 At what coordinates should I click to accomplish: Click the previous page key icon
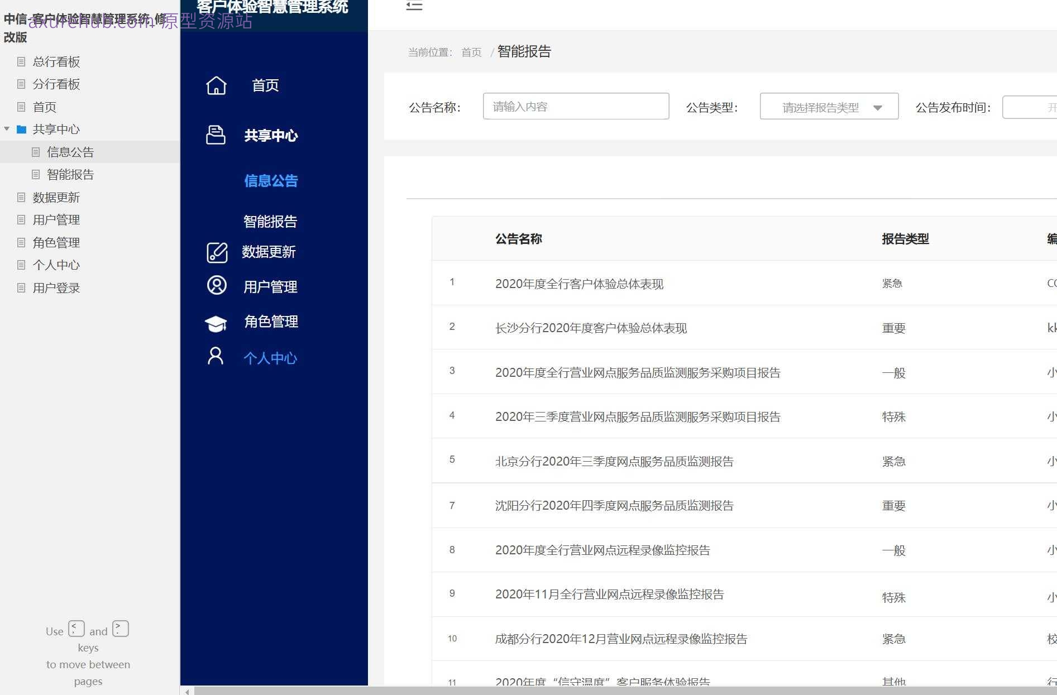click(76, 629)
